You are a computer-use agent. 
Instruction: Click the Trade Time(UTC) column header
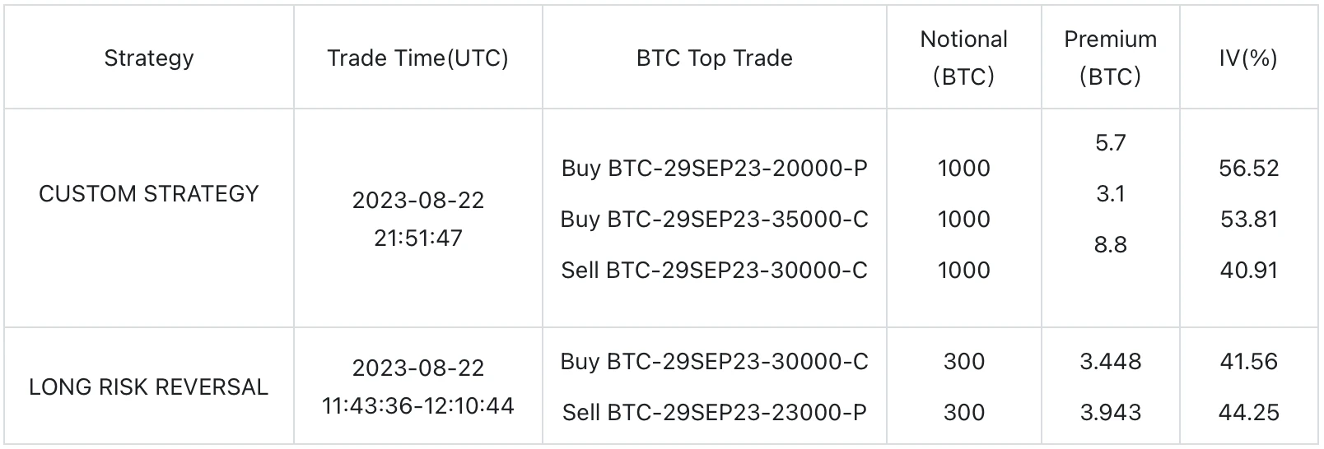pos(417,58)
